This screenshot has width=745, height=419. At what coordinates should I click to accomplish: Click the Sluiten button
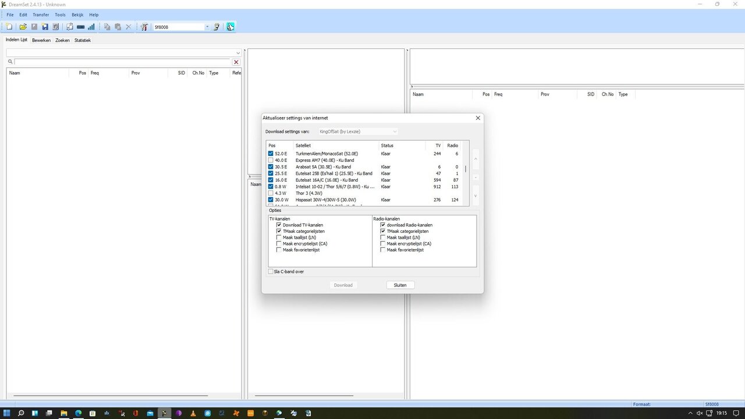[x=400, y=285]
